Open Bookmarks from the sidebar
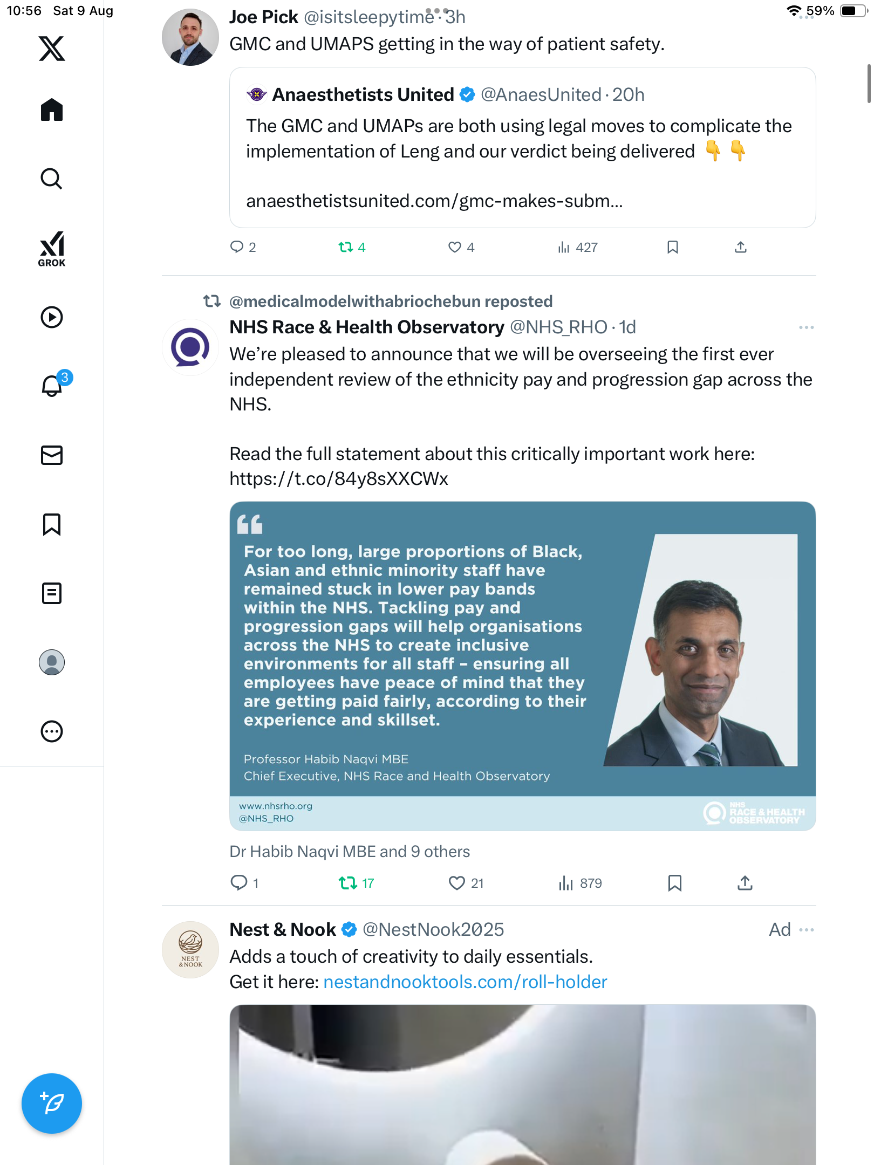The height and width of the screenshot is (1165, 874). [x=52, y=524]
